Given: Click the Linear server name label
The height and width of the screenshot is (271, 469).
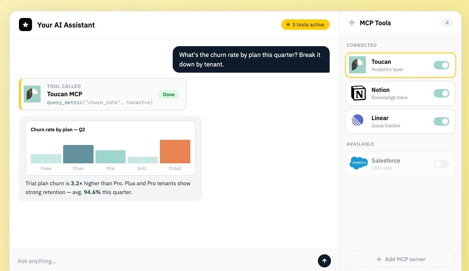Looking at the screenshot, I should pos(380,118).
